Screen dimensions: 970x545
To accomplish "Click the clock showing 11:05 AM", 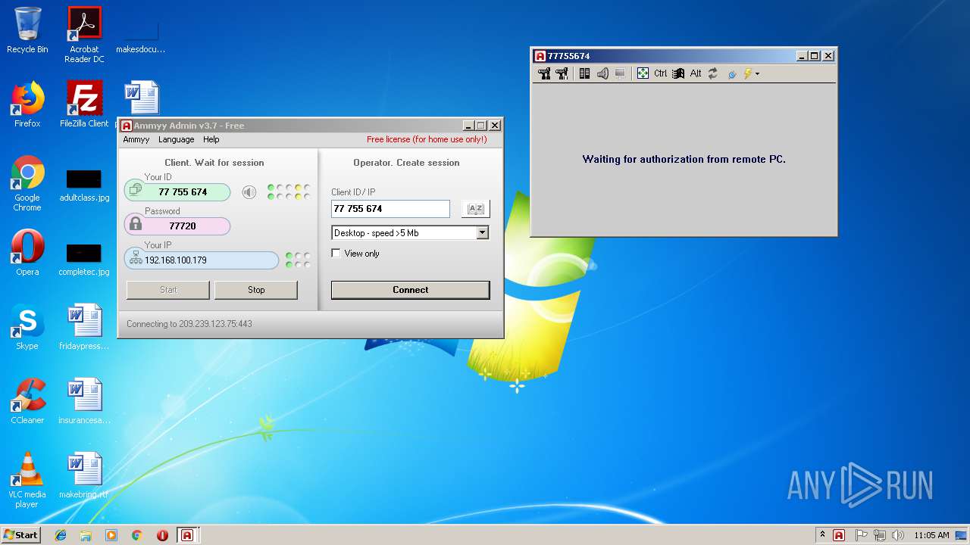I will click(931, 535).
